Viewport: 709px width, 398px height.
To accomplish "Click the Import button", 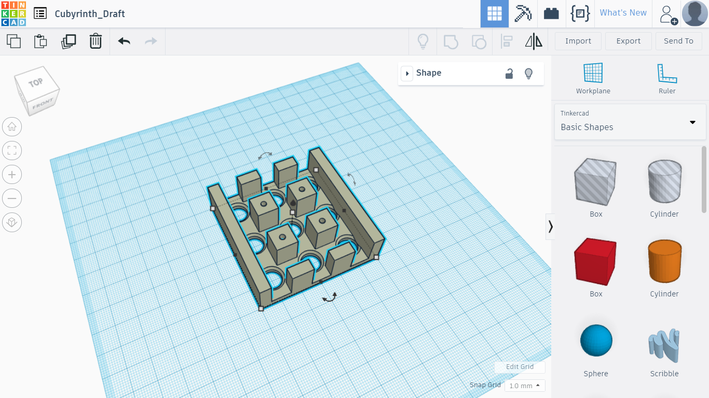I will [578, 41].
